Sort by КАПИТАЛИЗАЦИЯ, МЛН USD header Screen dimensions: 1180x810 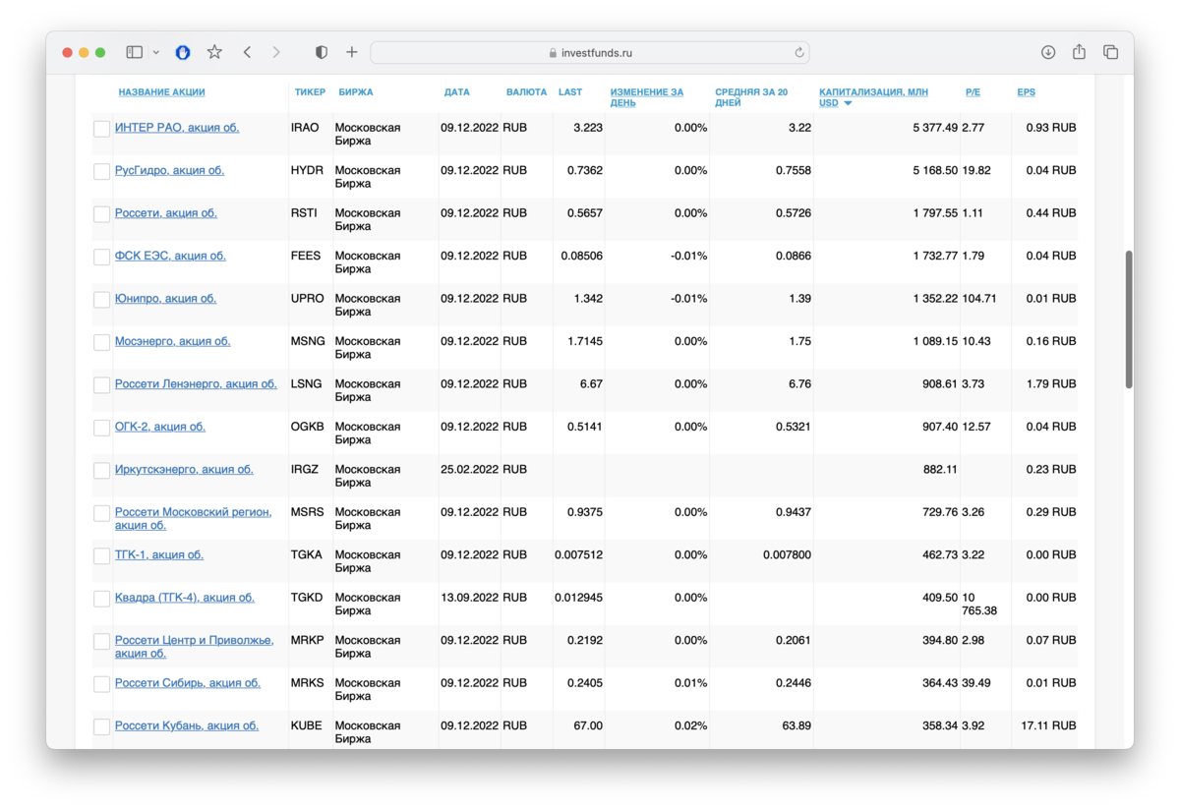(x=873, y=97)
